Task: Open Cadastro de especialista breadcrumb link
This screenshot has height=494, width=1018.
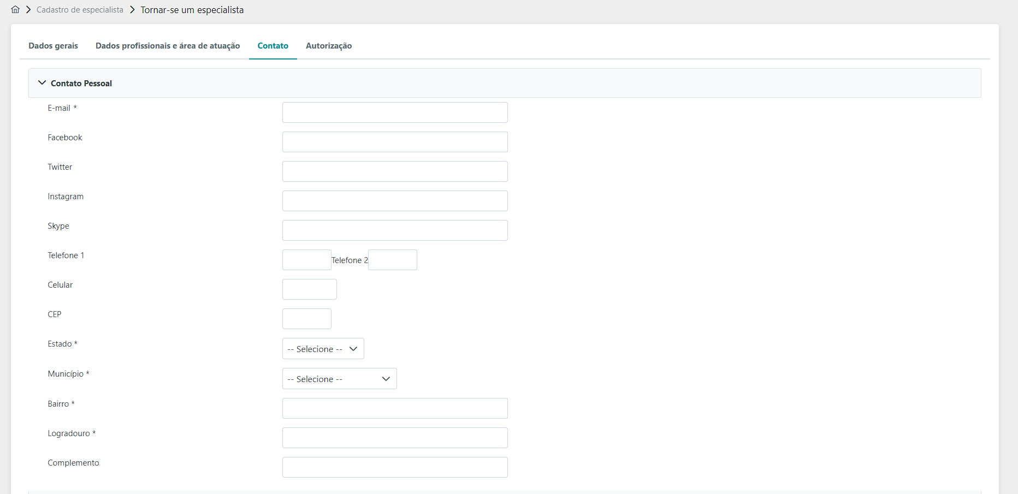Action: [x=80, y=10]
